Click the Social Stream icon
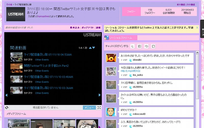This screenshot has width=204, height=128. pos(107,38)
